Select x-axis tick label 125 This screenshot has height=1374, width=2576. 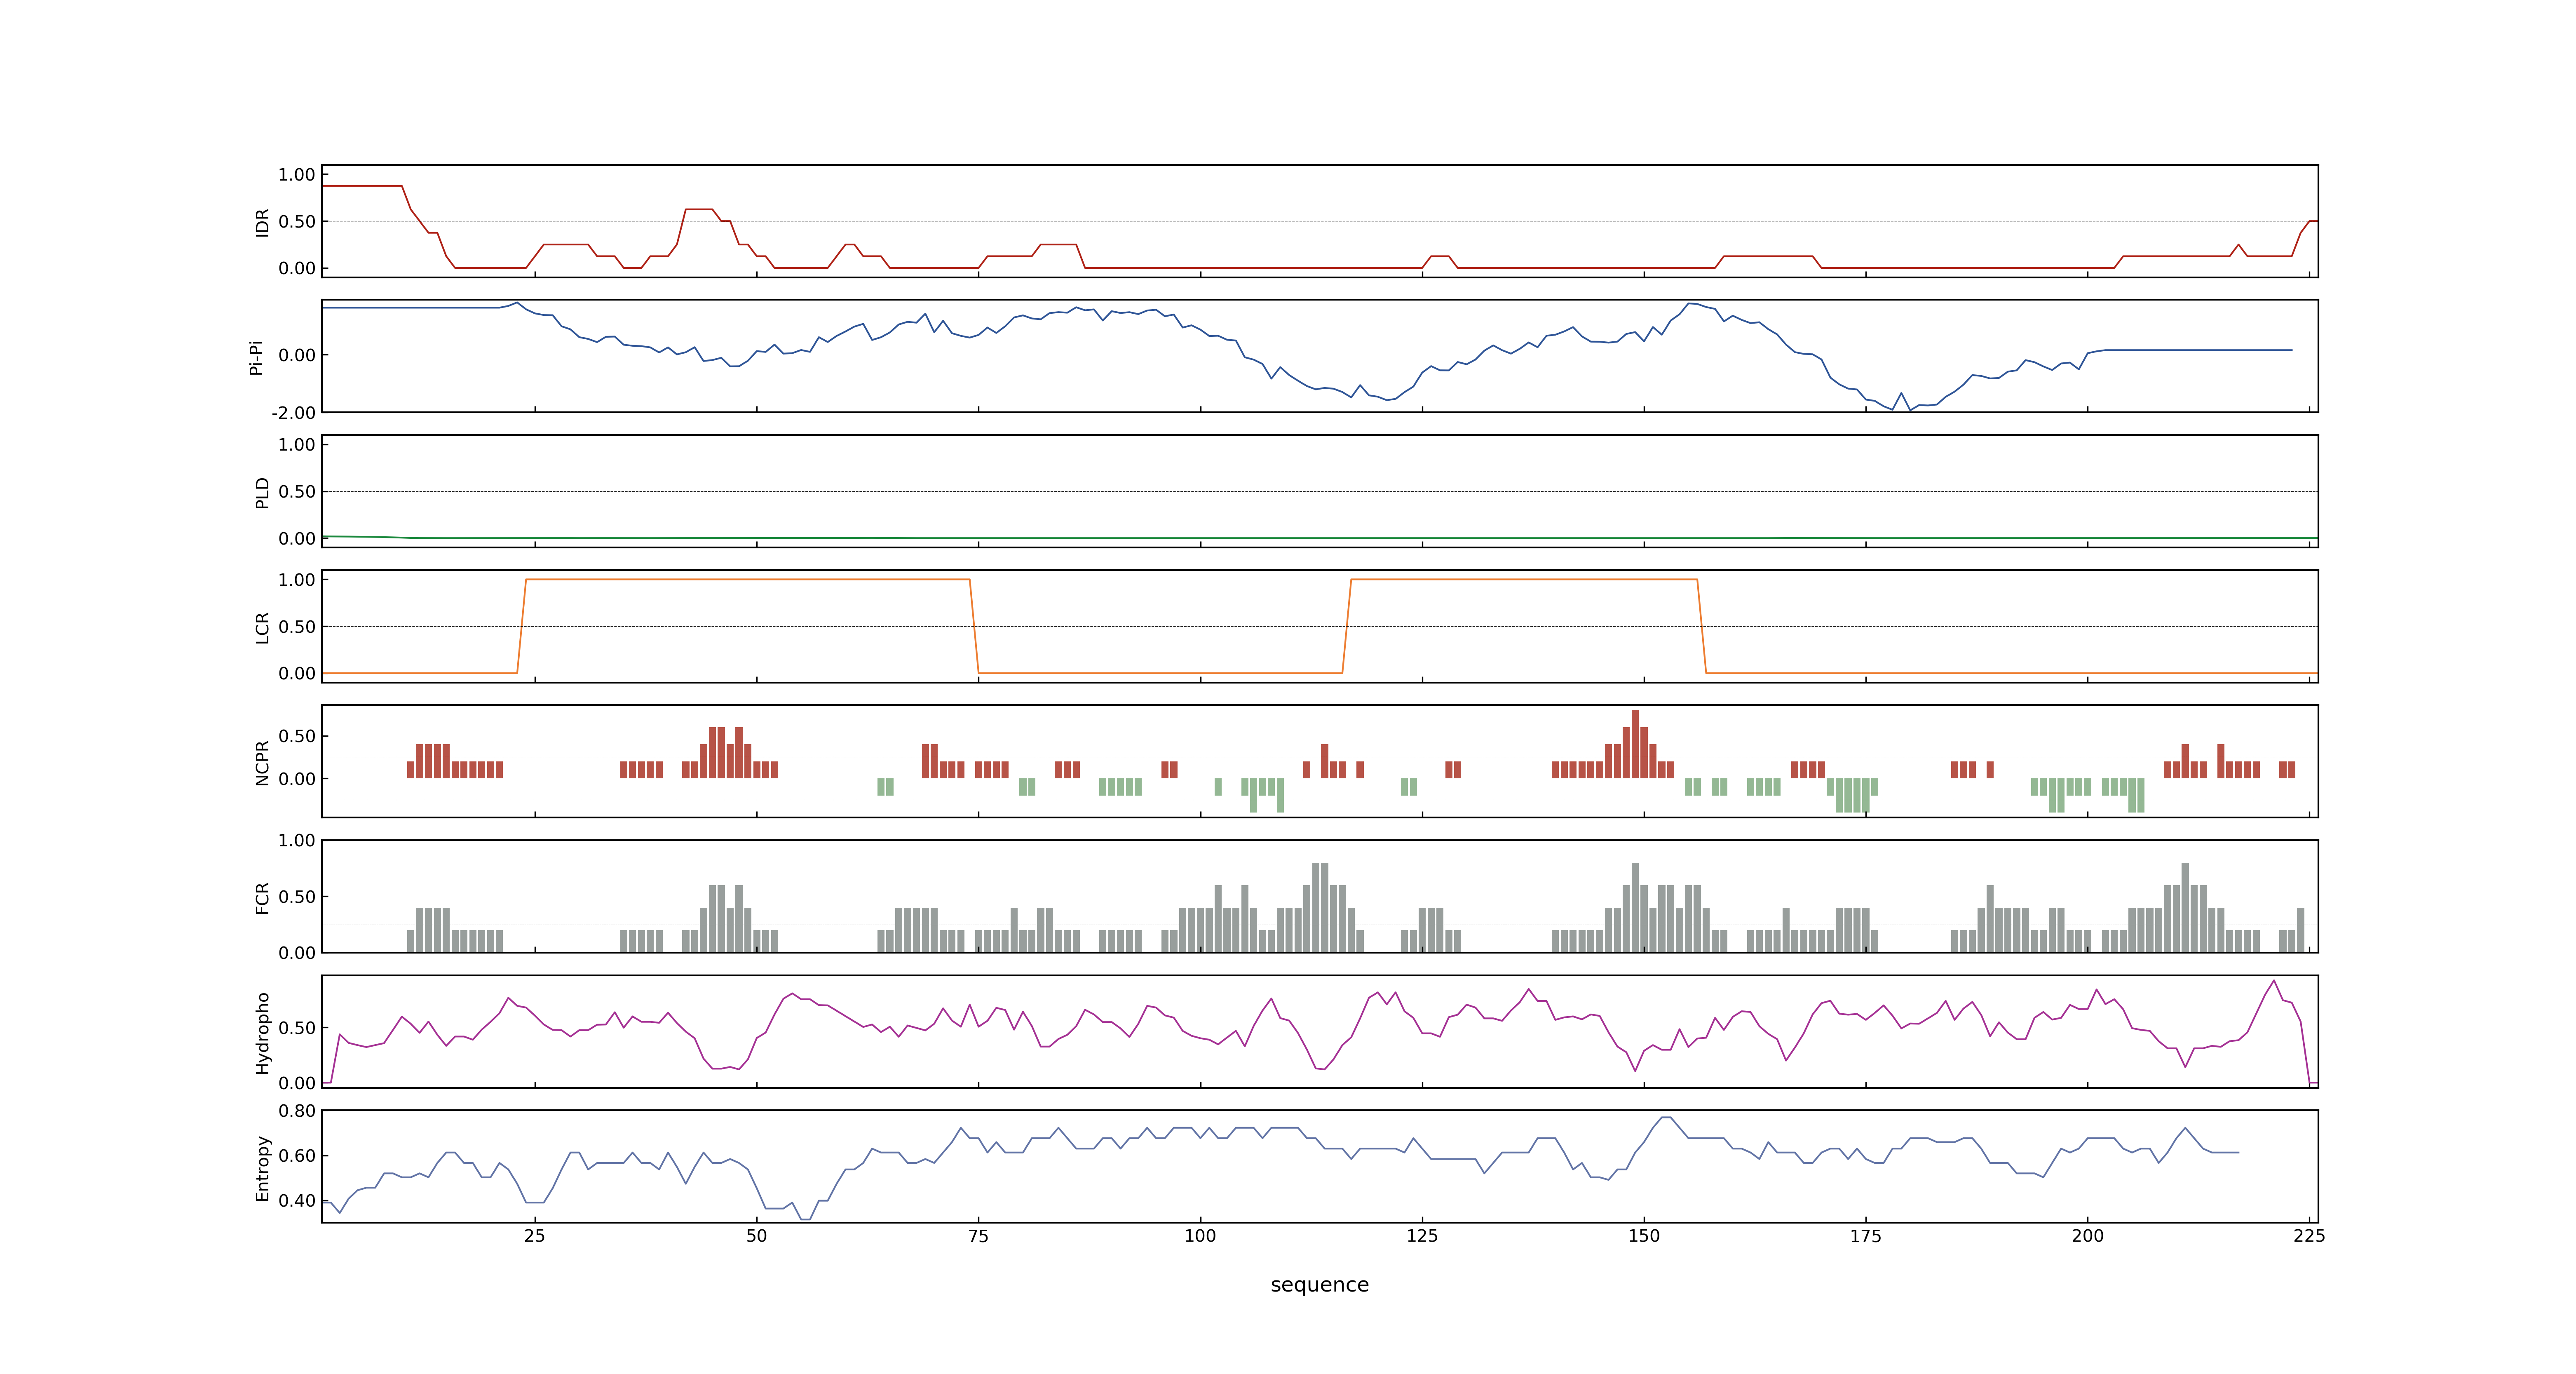coord(1422,1236)
